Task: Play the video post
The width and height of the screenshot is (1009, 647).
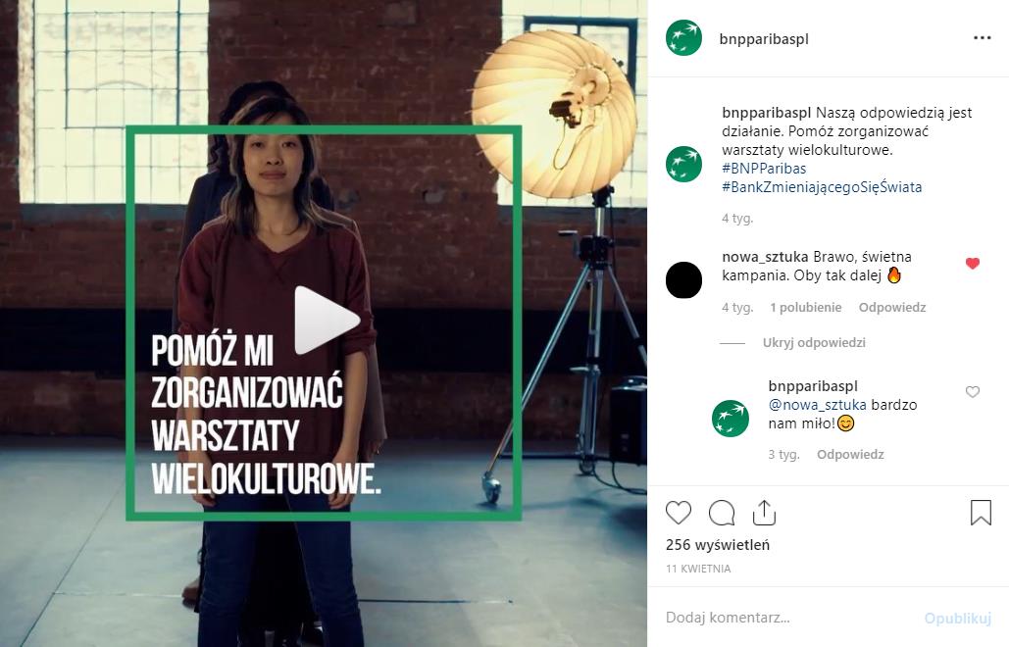Action: (327, 321)
